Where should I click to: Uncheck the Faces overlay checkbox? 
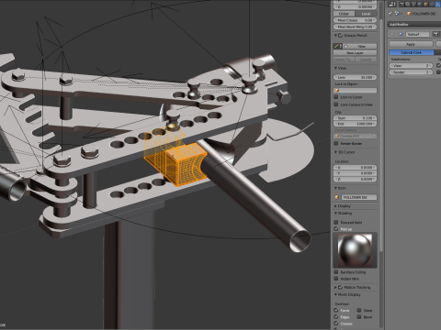point(336,310)
